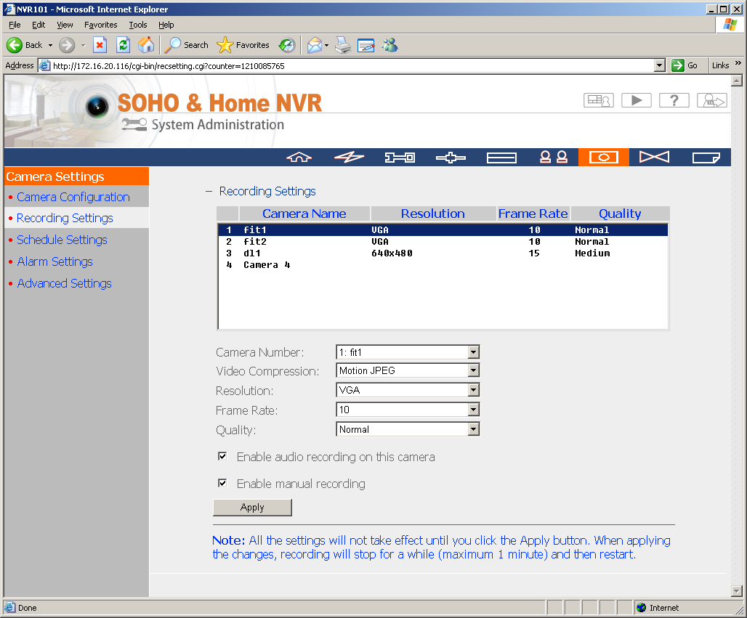Open the Help menu
This screenshot has height=618, width=747.
(x=166, y=25)
